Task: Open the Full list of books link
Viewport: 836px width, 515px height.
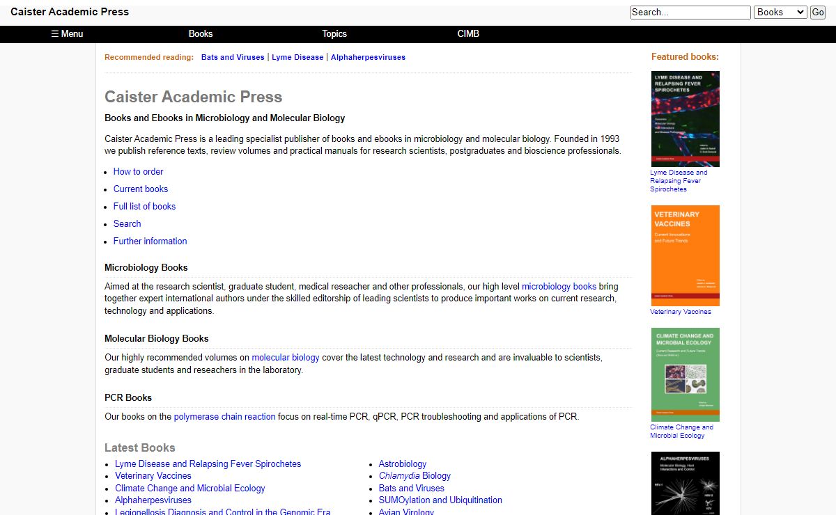Action: (144, 206)
